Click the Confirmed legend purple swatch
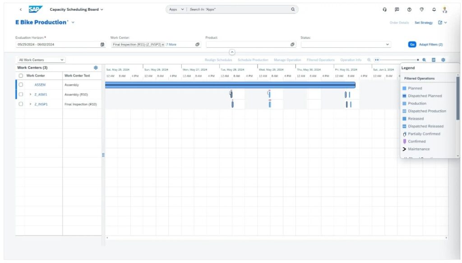This screenshot has width=462, height=263. click(x=405, y=141)
